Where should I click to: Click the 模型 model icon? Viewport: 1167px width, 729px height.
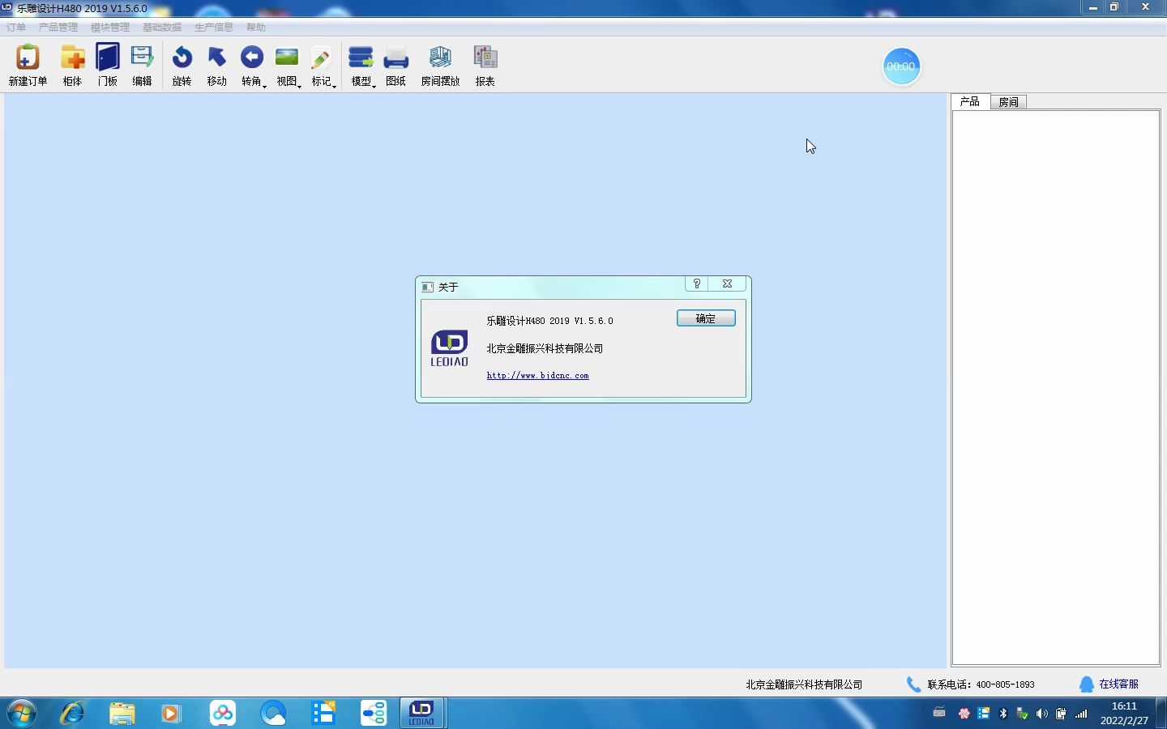[x=361, y=58]
